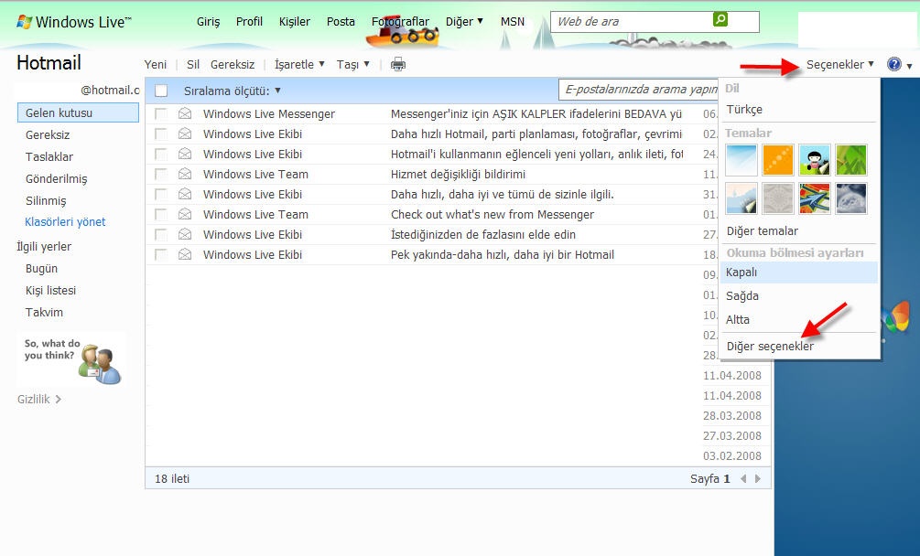
Task: Expand the Taşı dropdown
Action: (352, 64)
